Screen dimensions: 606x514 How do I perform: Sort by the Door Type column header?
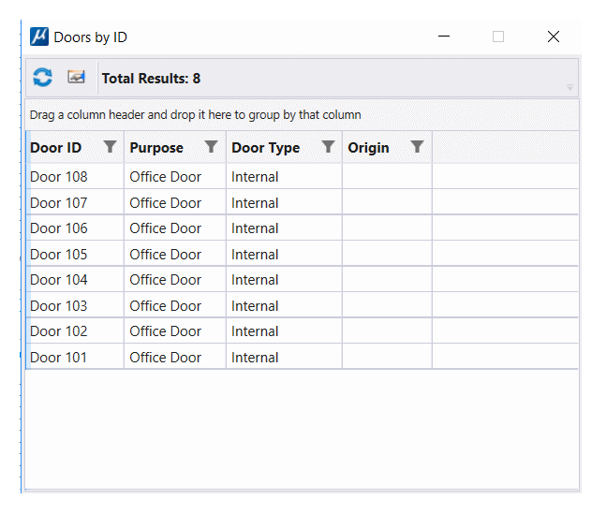tap(265, 148)
